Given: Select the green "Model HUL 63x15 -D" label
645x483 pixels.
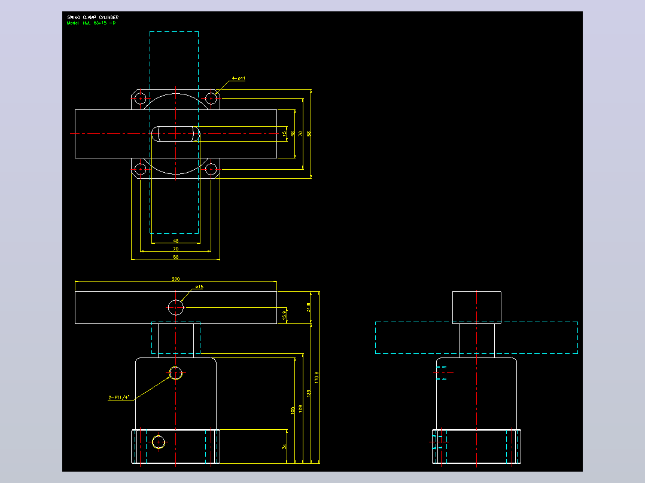Looking at the screenshot, I should (92, 23).
